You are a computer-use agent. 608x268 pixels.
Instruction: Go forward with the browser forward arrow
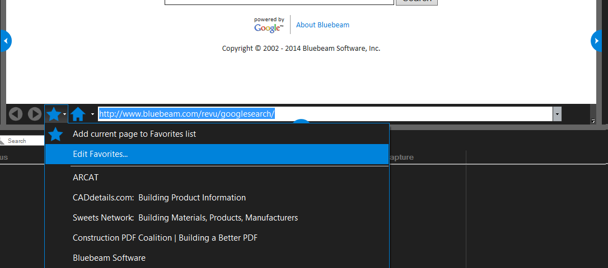click(x=35, y=114)
